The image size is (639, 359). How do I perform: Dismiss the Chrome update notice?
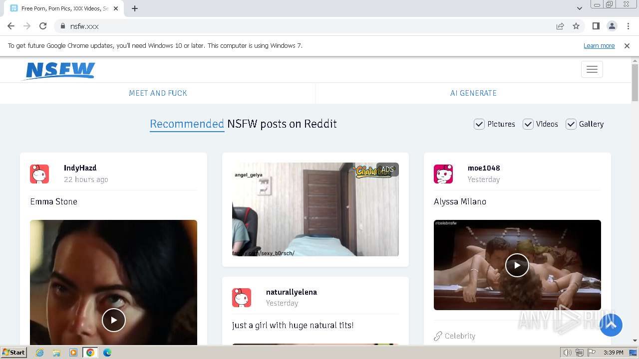click(x=627, y=46)
